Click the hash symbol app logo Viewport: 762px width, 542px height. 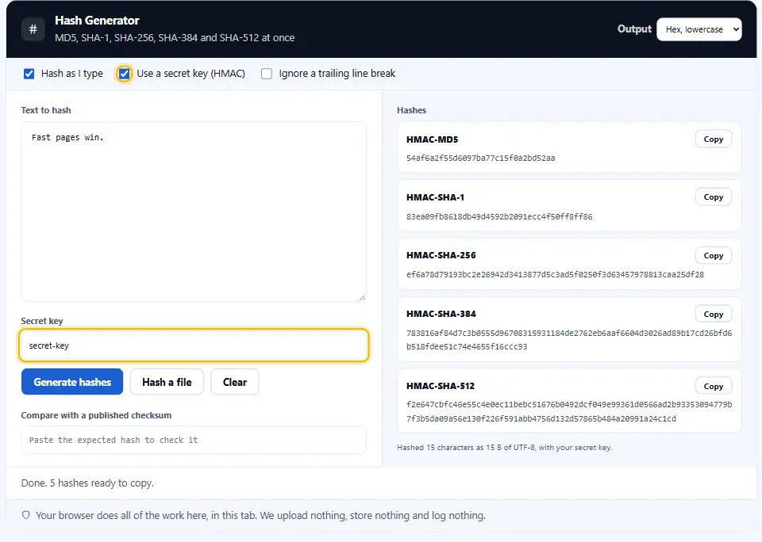tap(33, 29)
